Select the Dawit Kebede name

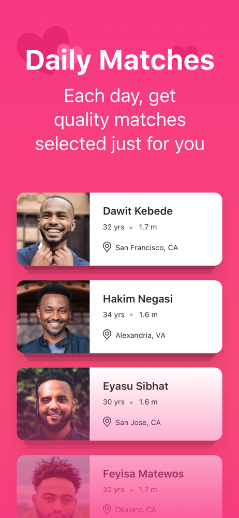click(x=138, y=211)
